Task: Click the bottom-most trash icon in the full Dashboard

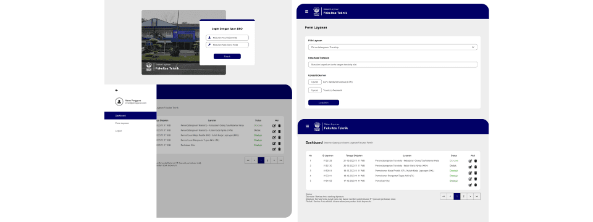Action: (476, 185)
